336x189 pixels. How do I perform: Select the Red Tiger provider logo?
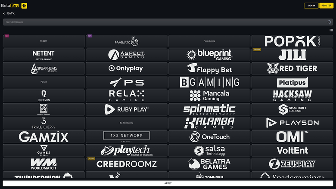pos(292,68)
